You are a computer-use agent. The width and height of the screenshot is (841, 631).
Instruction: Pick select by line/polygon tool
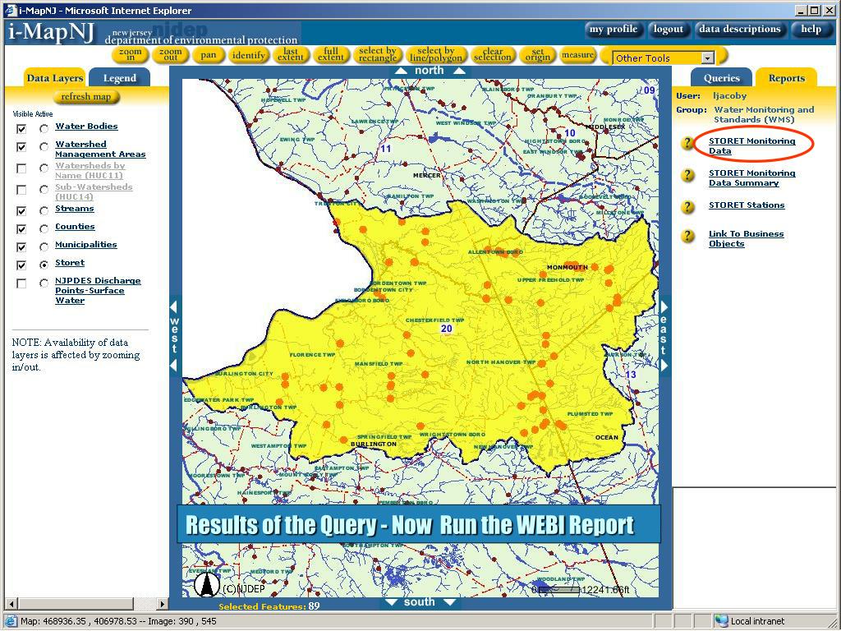pyautogui.click(x=435, y=55)
